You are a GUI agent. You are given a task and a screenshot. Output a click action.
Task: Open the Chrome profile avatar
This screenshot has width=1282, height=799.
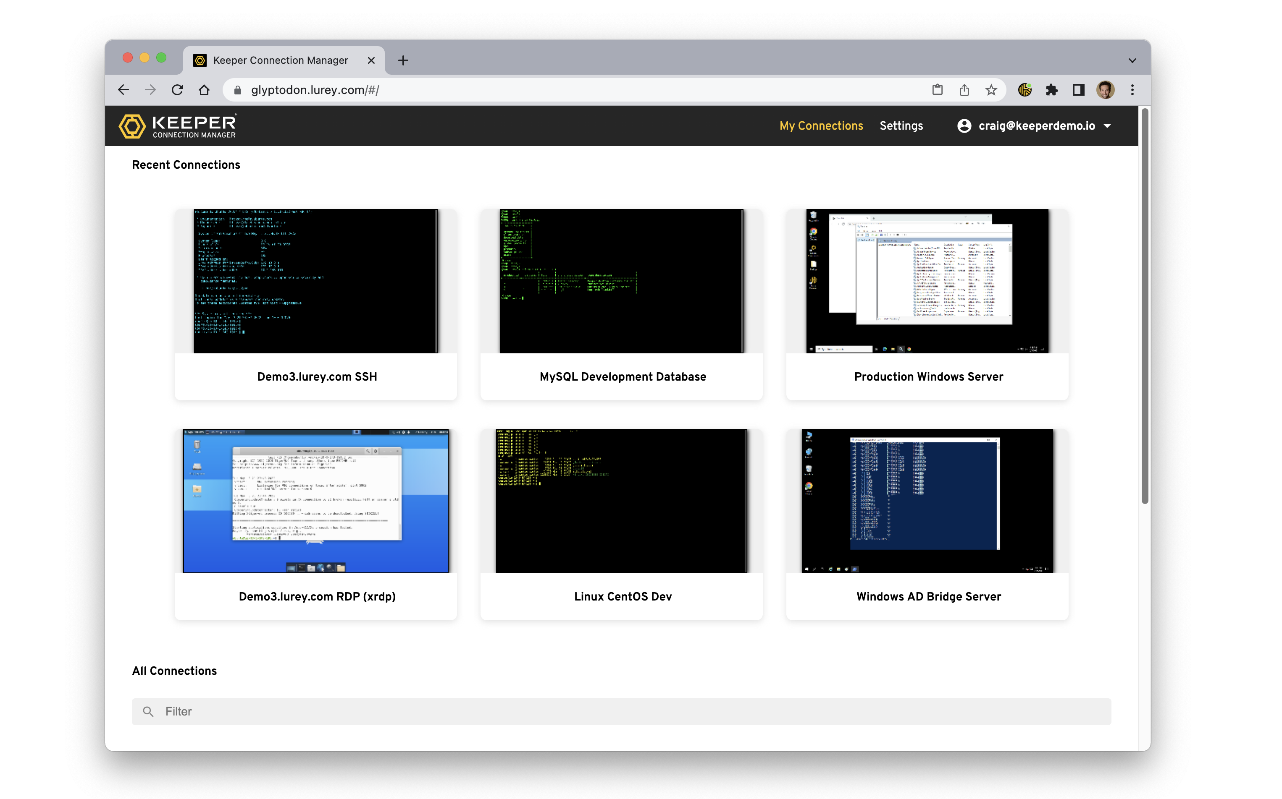[x=1105, y=90]
